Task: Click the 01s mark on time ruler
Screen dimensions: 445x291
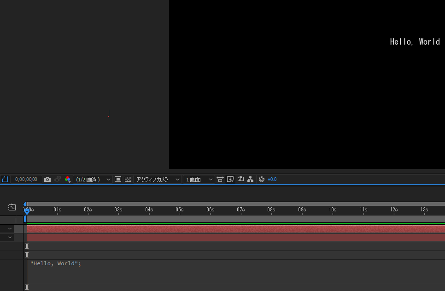Action: [57, 210]
